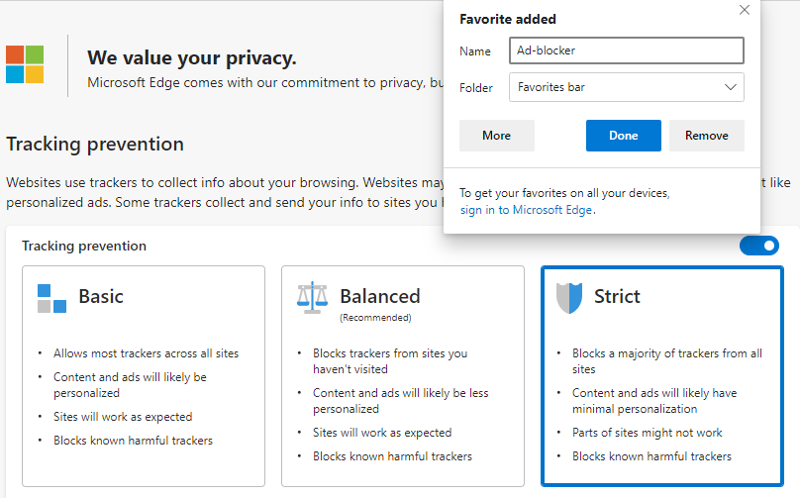Close the Favorite added popup

[745, 10]
